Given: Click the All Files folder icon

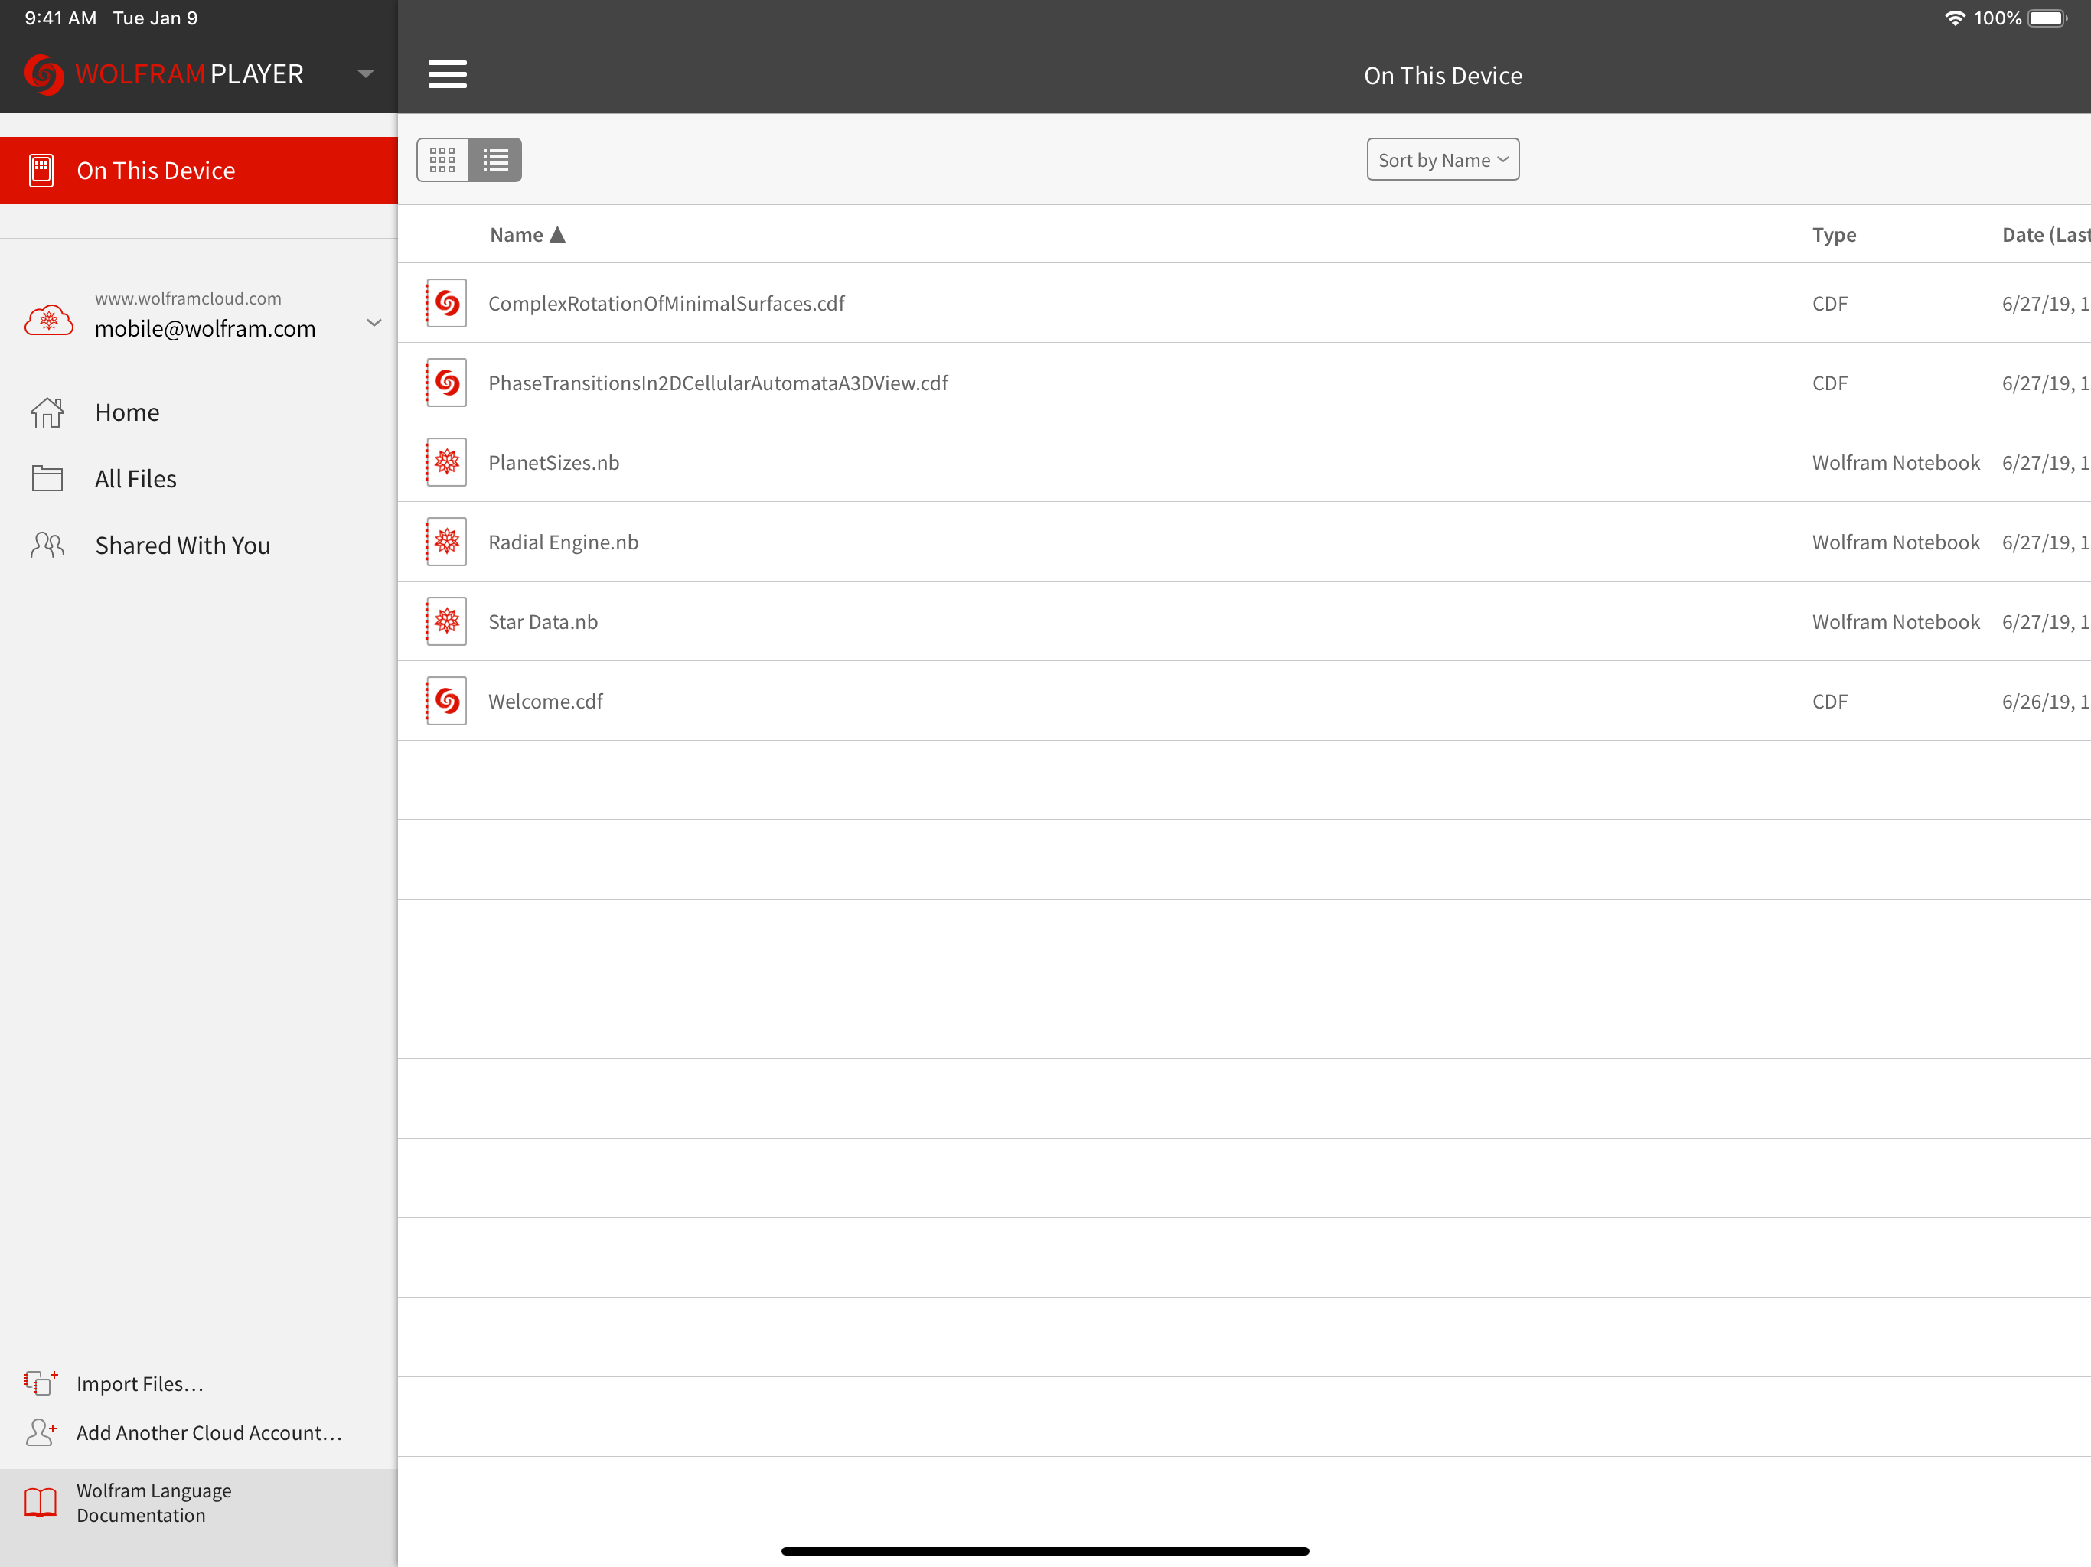Looking at the screenshot, I should click(47, 478).
